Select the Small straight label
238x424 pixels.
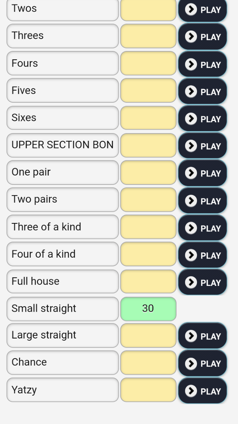pyautogui.click(x=62, y=308)
